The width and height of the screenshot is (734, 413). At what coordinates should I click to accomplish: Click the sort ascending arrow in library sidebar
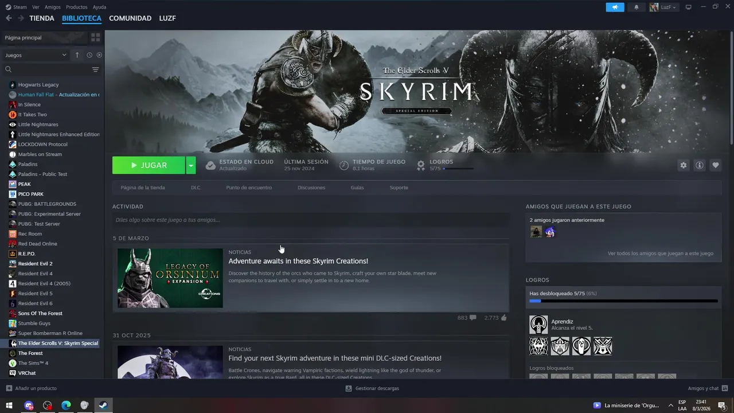pos(77,55)
